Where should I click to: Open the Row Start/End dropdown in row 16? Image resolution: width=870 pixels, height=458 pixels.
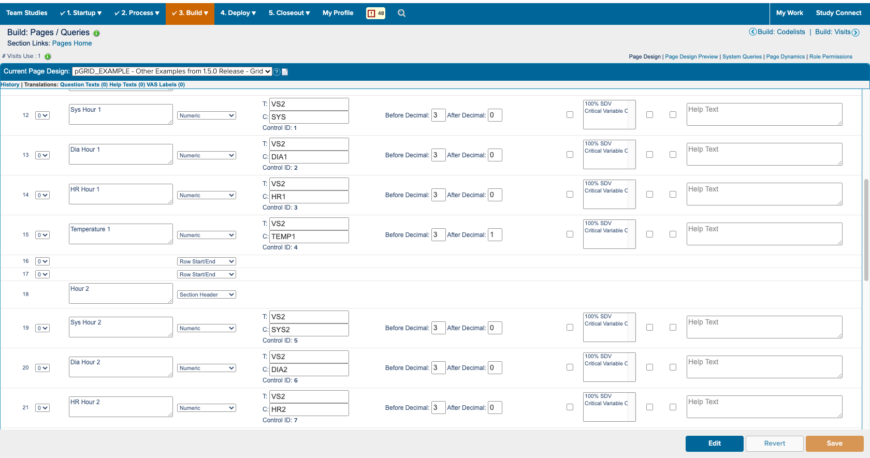click(x=207, y=262)
